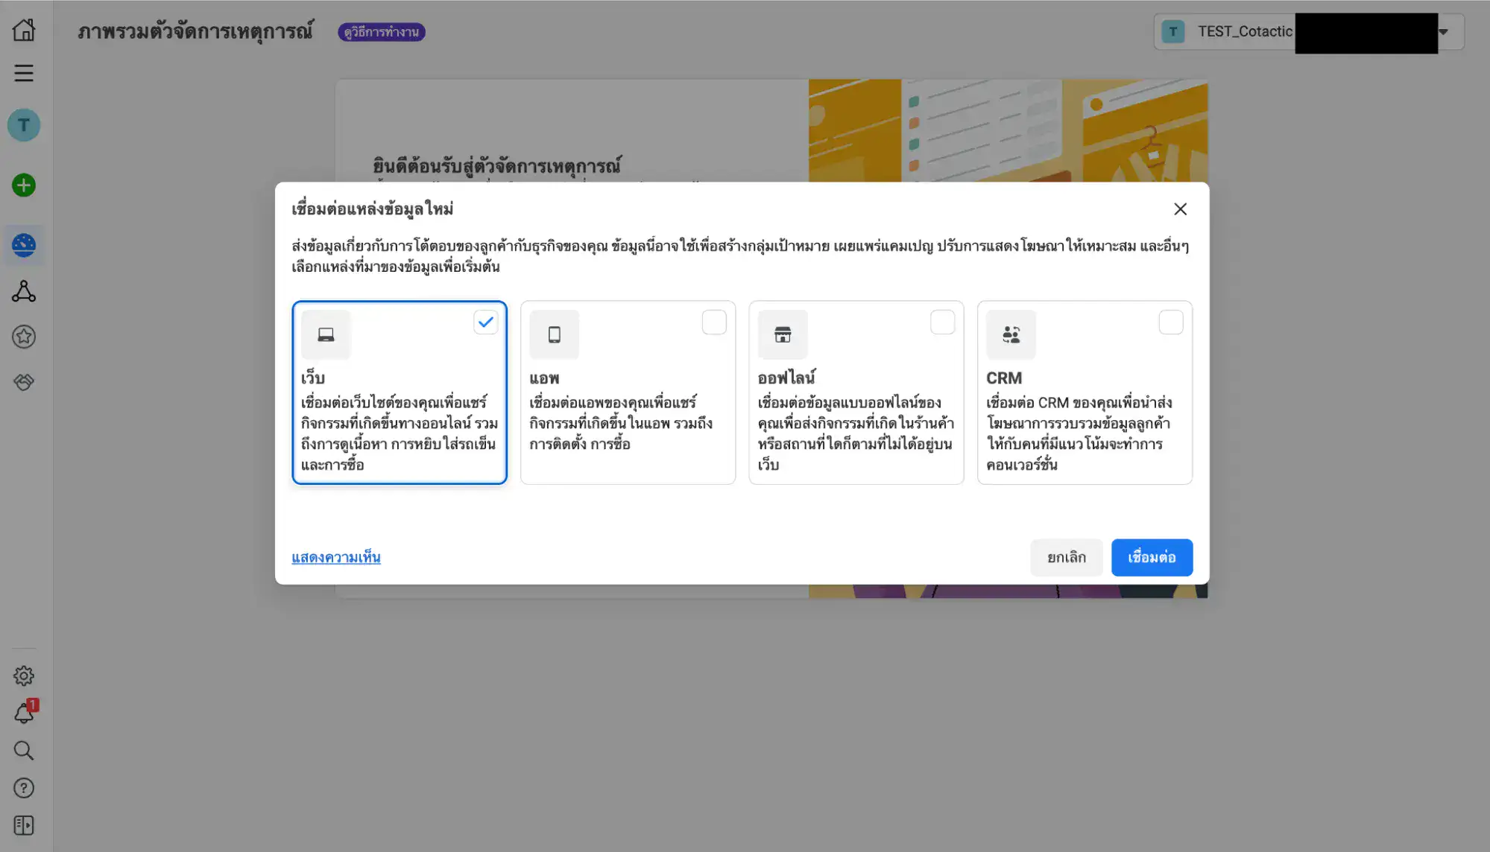The image size is (1490, 852).
Task: Click the search magnifier icon
Action: pyautogui.click(x=24, y=750)
